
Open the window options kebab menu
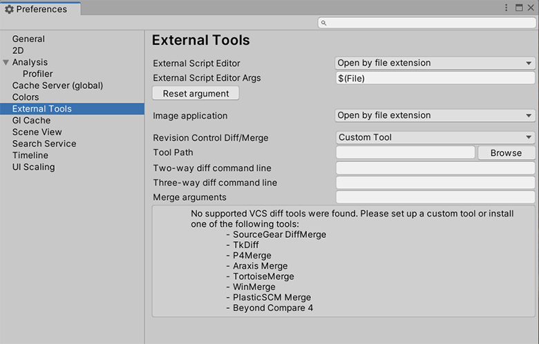tap(508, 8)
